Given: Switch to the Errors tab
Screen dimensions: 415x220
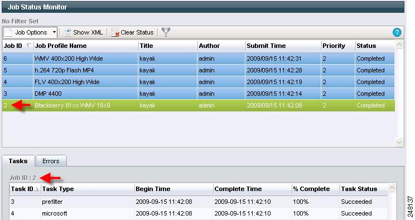Looking at the screenshot, I should tap(51, 161).
